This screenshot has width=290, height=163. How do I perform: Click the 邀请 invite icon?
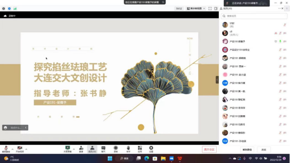81,149
